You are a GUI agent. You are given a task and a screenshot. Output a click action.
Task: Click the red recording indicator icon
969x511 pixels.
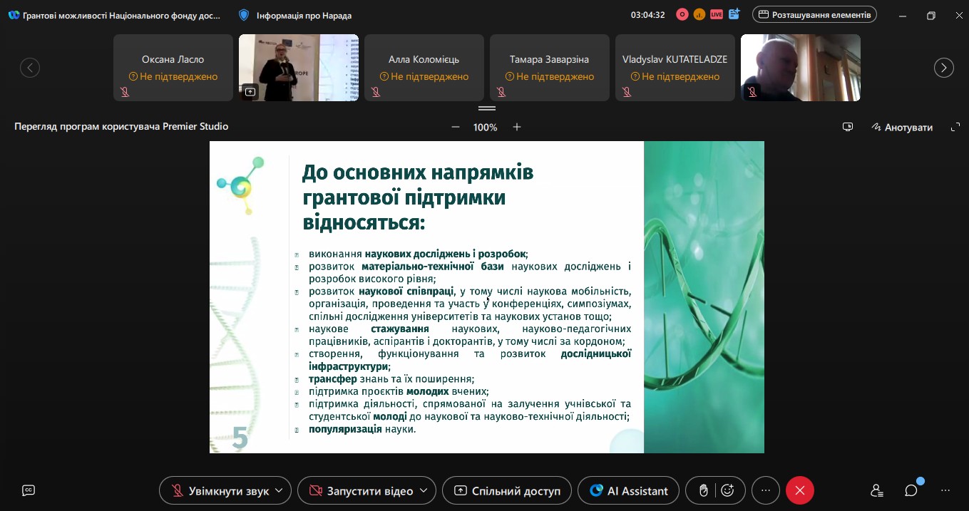pos(682,14)
